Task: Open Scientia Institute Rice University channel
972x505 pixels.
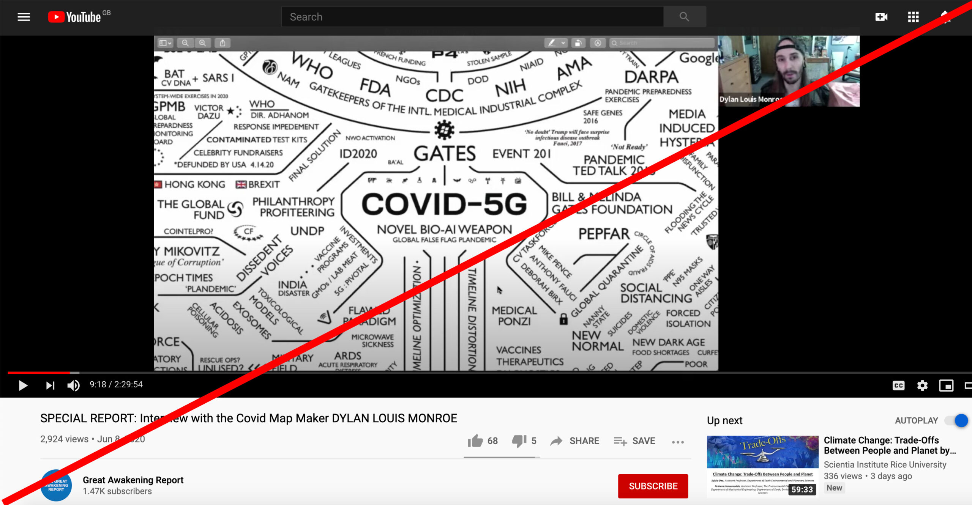Action: [885, 465]
